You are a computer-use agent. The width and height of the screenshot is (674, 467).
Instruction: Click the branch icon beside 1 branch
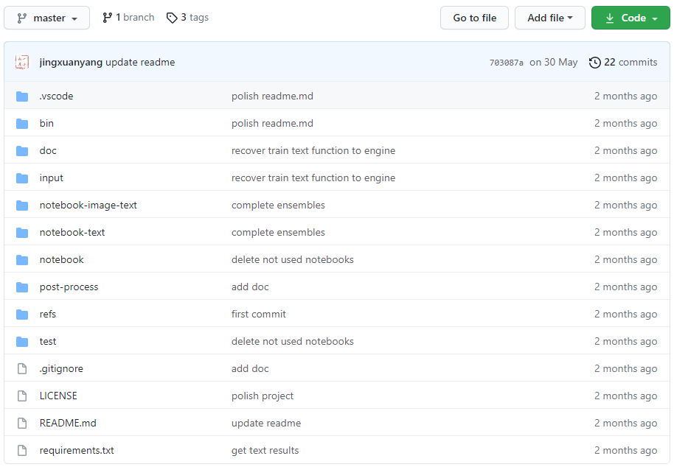(x=107, y=18)
